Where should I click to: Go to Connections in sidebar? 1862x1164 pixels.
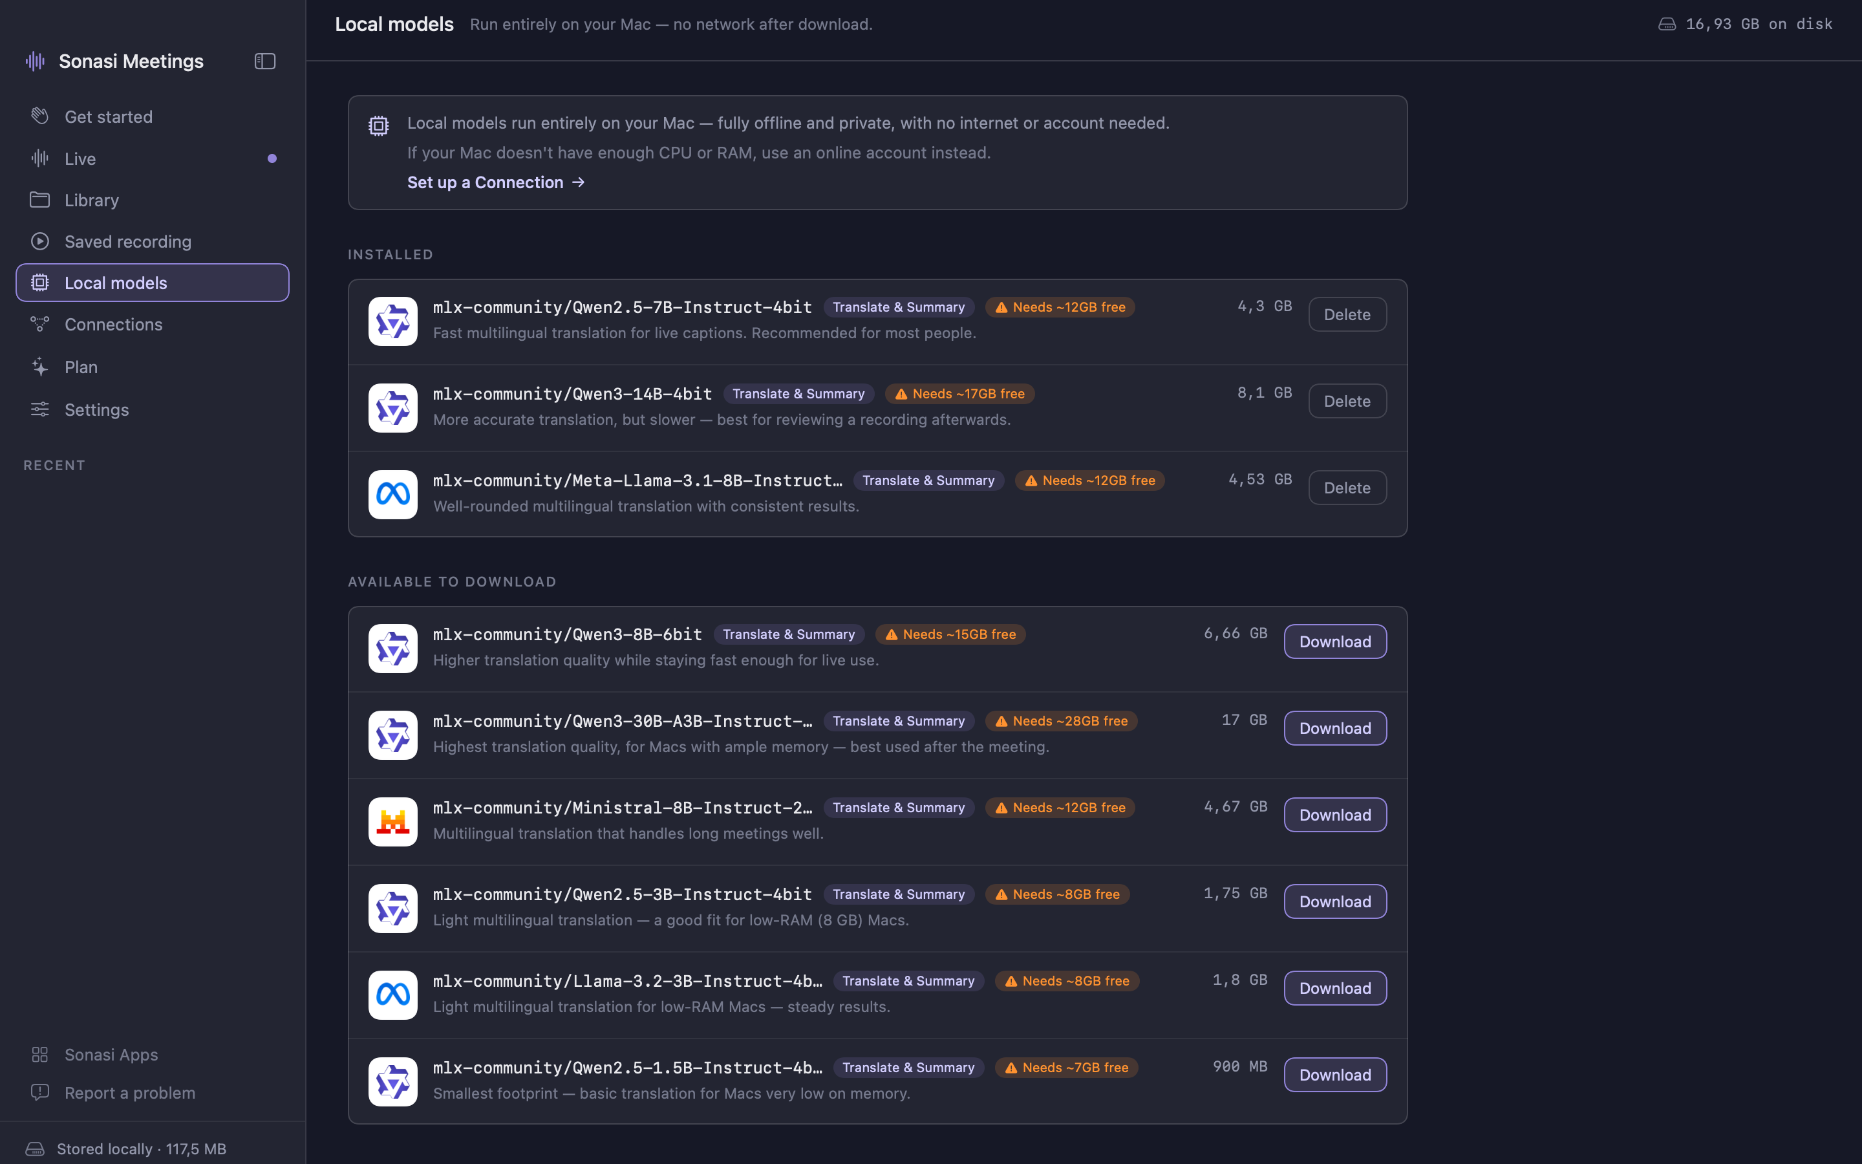(153, 324)
